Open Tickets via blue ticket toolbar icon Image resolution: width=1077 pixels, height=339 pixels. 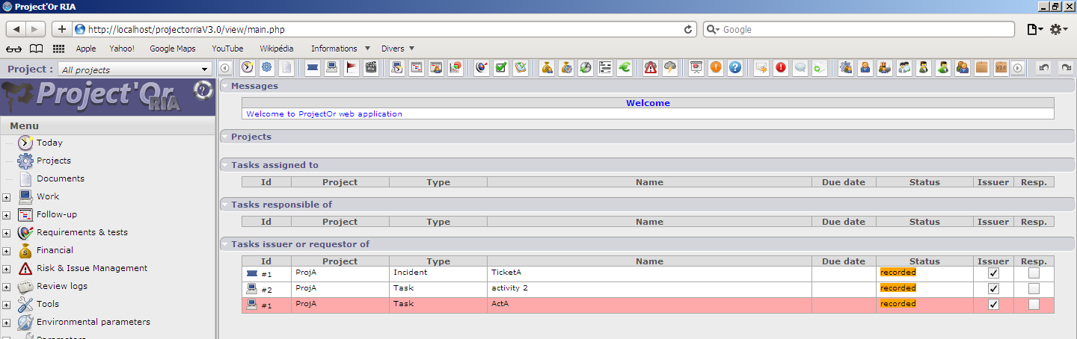point(313,68)
